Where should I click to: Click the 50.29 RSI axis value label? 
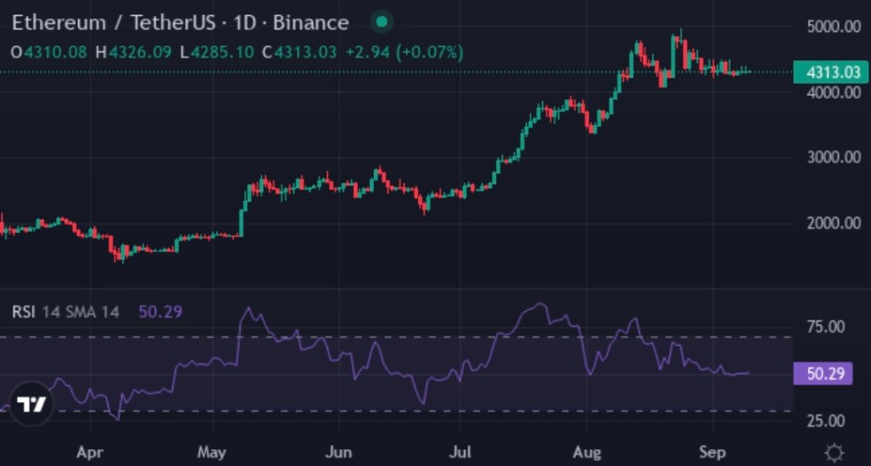pos(823,374)
